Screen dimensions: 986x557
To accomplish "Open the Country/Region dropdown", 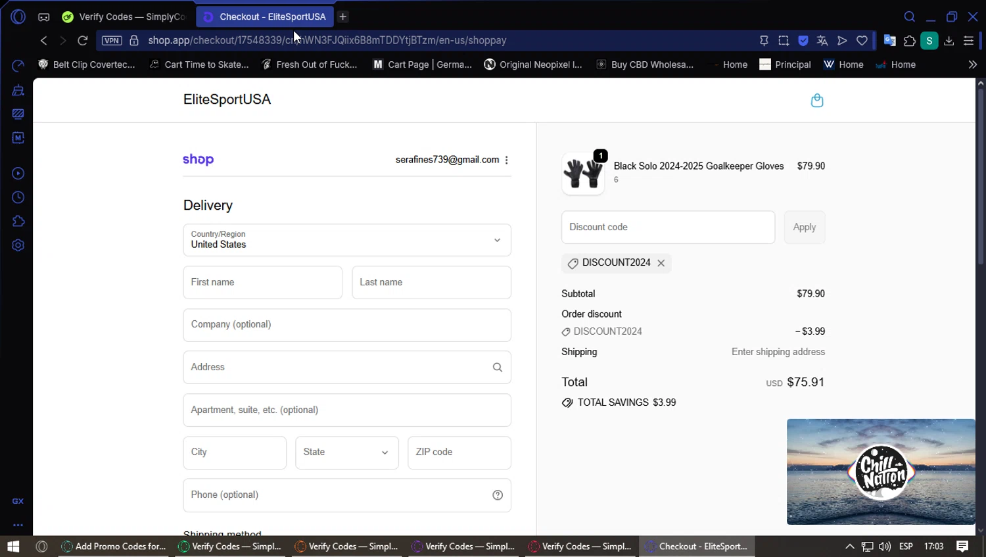I will [347, 240].
